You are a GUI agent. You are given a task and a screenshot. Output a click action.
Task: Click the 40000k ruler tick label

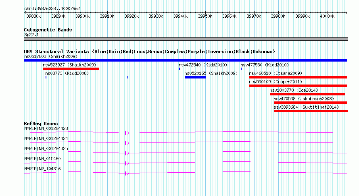(327, 16)
